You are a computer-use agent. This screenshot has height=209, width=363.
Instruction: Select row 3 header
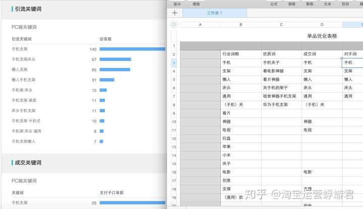coord(174,62)
